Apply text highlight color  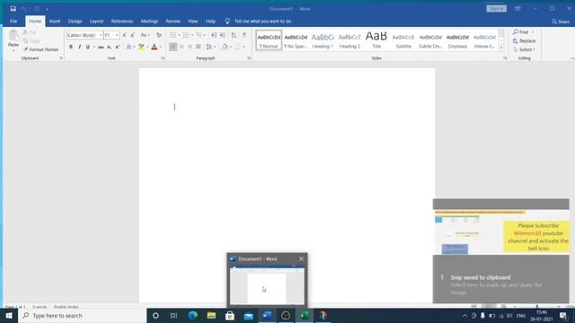click(x=141, y=47)
